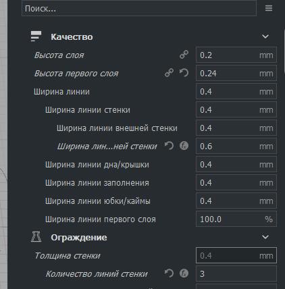The image size is (285, 289).
Task: Click the Ширина линии дна/крышки label
Action: [x=97, y=165]
